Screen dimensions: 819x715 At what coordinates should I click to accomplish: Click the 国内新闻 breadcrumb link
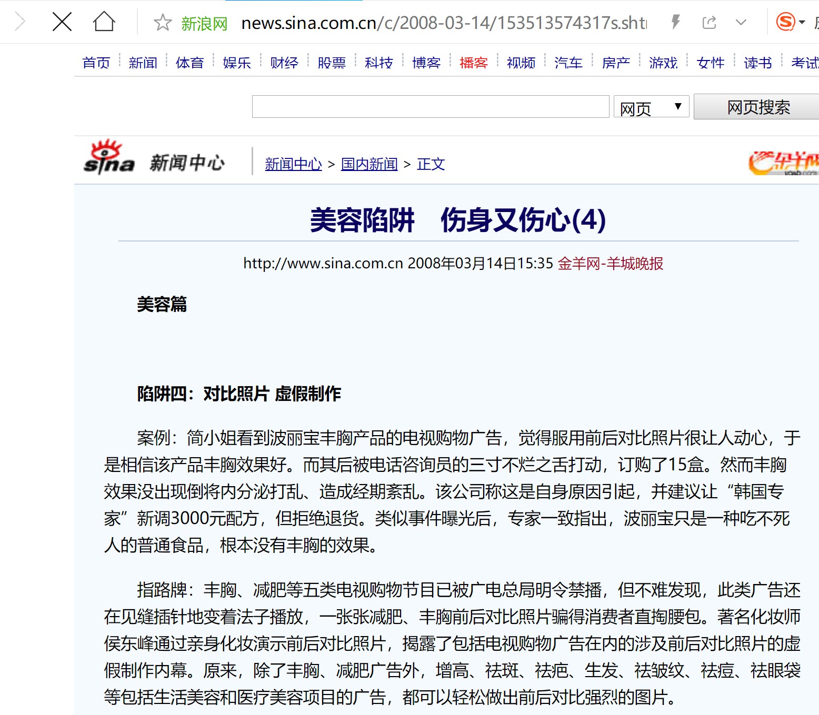pyautogui.click(x=369, y=164)
